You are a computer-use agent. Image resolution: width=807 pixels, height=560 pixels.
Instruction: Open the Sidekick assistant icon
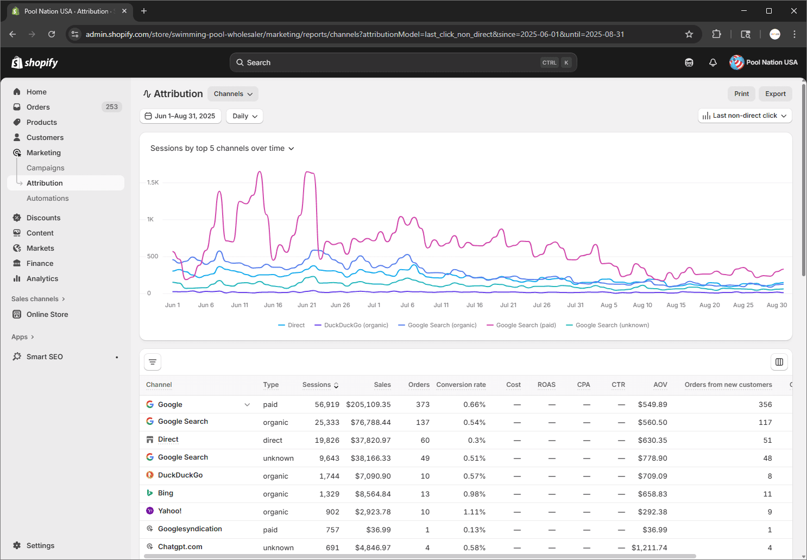click(689, 62)
